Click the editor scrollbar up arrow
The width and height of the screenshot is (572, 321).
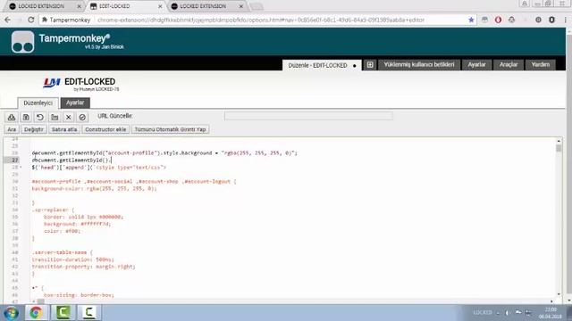coord(559,141)
